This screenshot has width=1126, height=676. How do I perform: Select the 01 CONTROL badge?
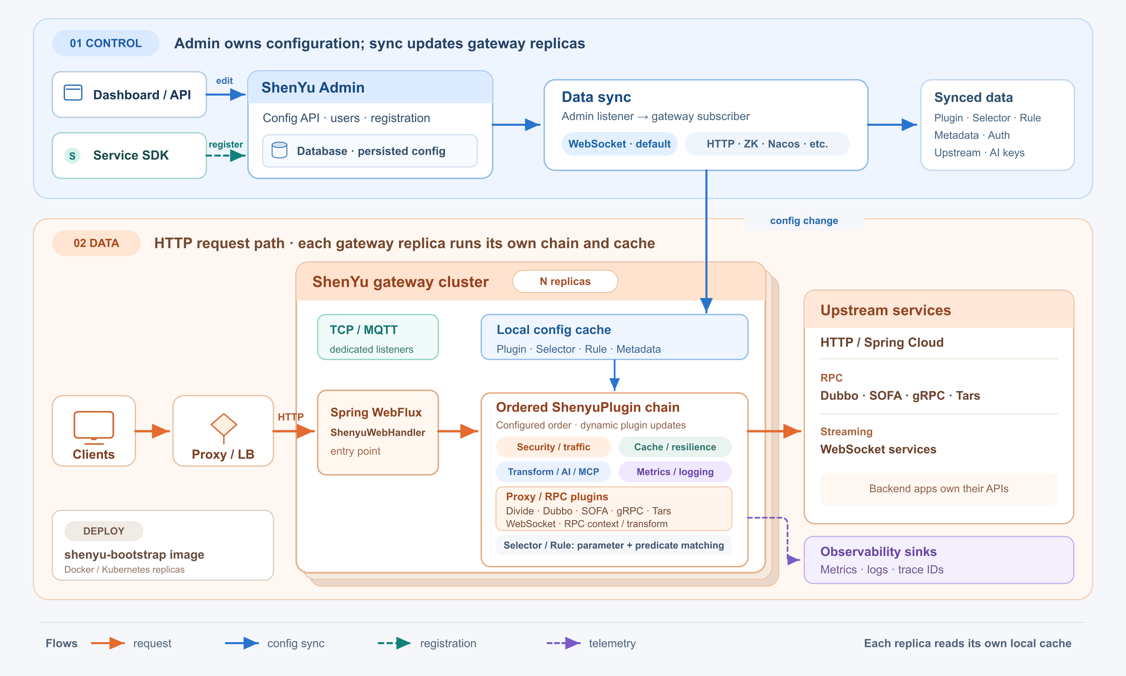106,43
